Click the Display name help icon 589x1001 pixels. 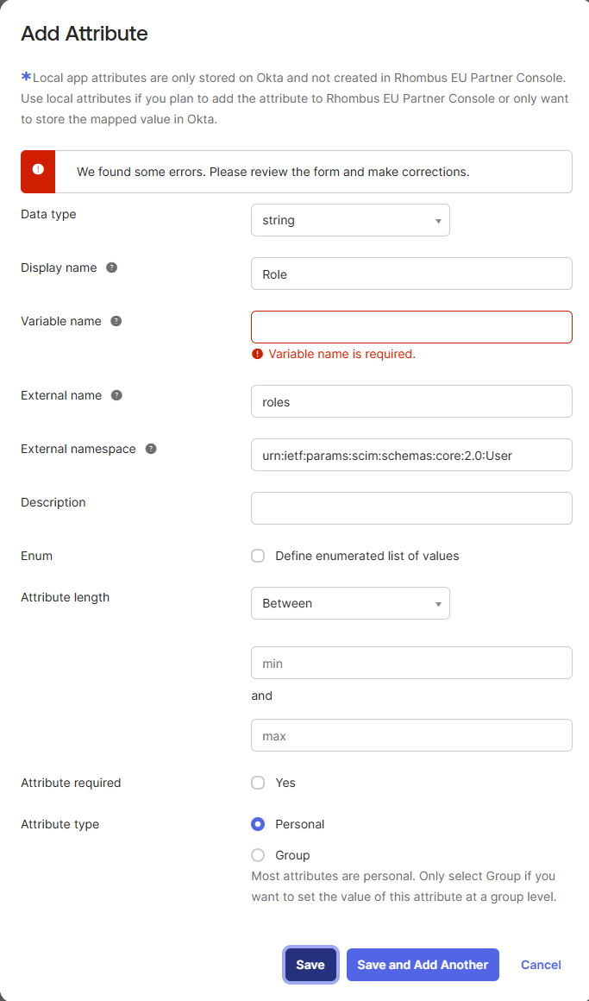tap(111, 268)
